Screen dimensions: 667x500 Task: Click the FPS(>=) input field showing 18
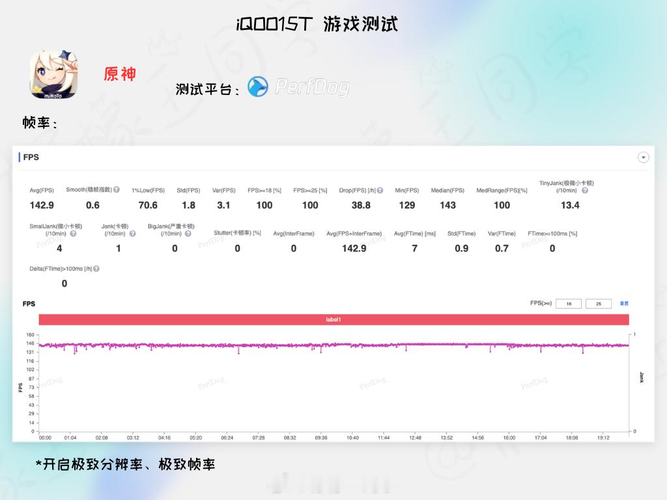click(568, 303)
